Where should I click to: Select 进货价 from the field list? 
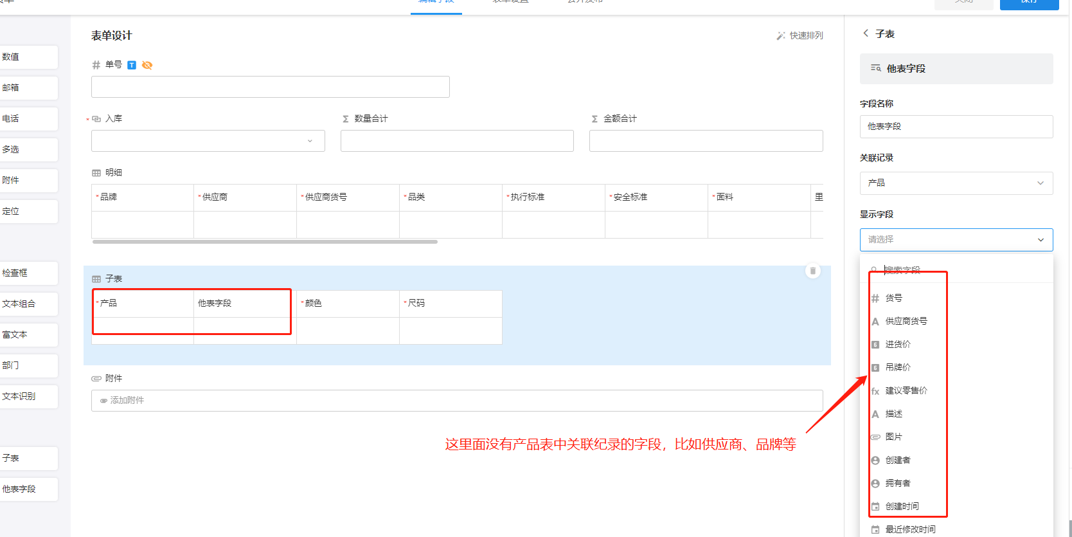coord(898,345)
